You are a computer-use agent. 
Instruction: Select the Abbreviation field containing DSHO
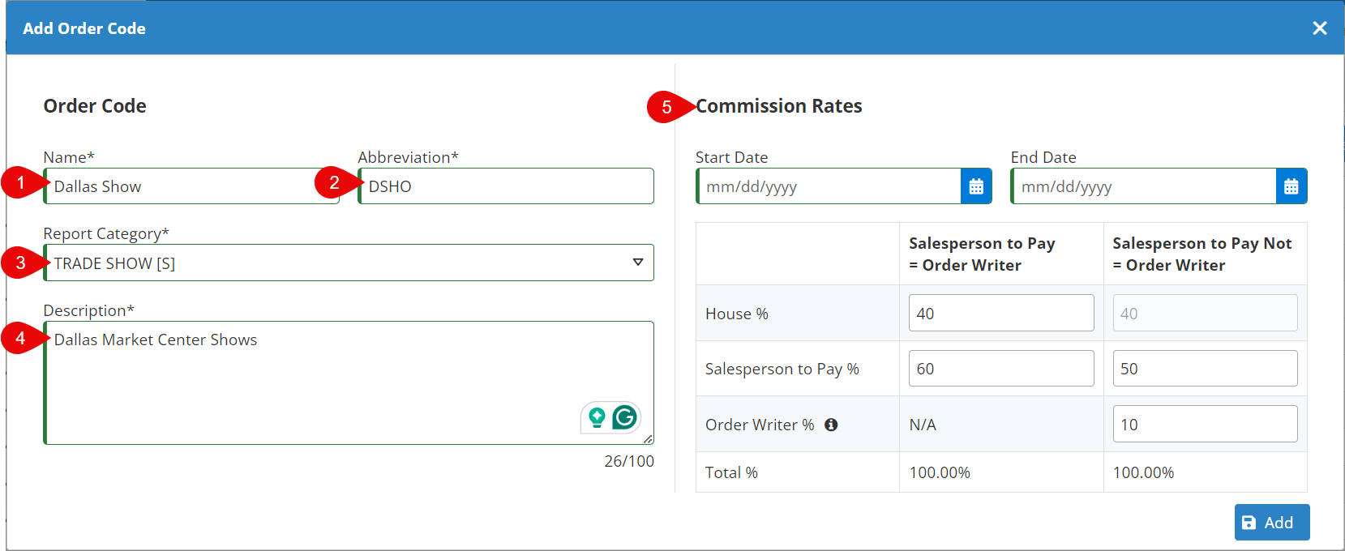point(507,186)
